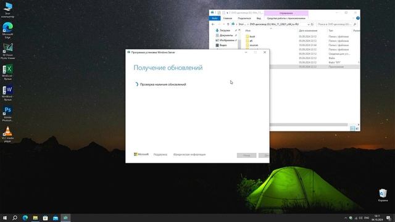Open the notification center in the tray
Image resolution: width=395 pixels, height=222 pixels.
(x=388, y=218)
